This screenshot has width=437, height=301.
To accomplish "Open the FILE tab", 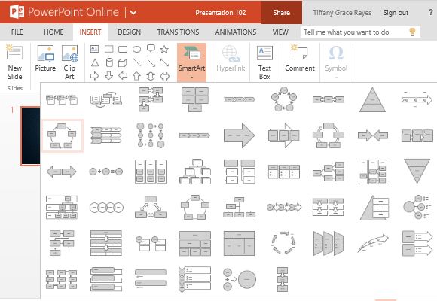I will [x=17, y=32].
